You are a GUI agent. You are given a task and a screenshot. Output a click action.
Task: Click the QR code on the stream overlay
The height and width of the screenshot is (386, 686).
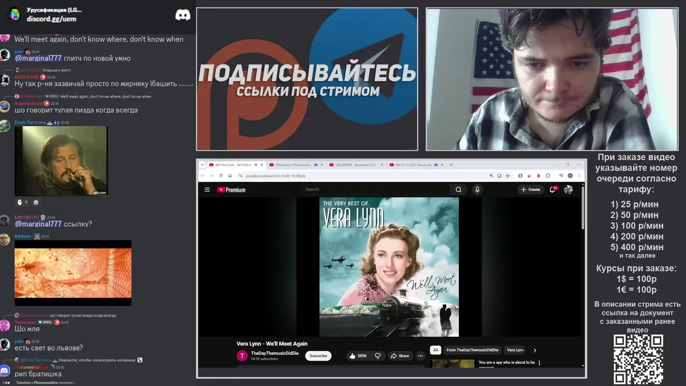pos(638,360)
